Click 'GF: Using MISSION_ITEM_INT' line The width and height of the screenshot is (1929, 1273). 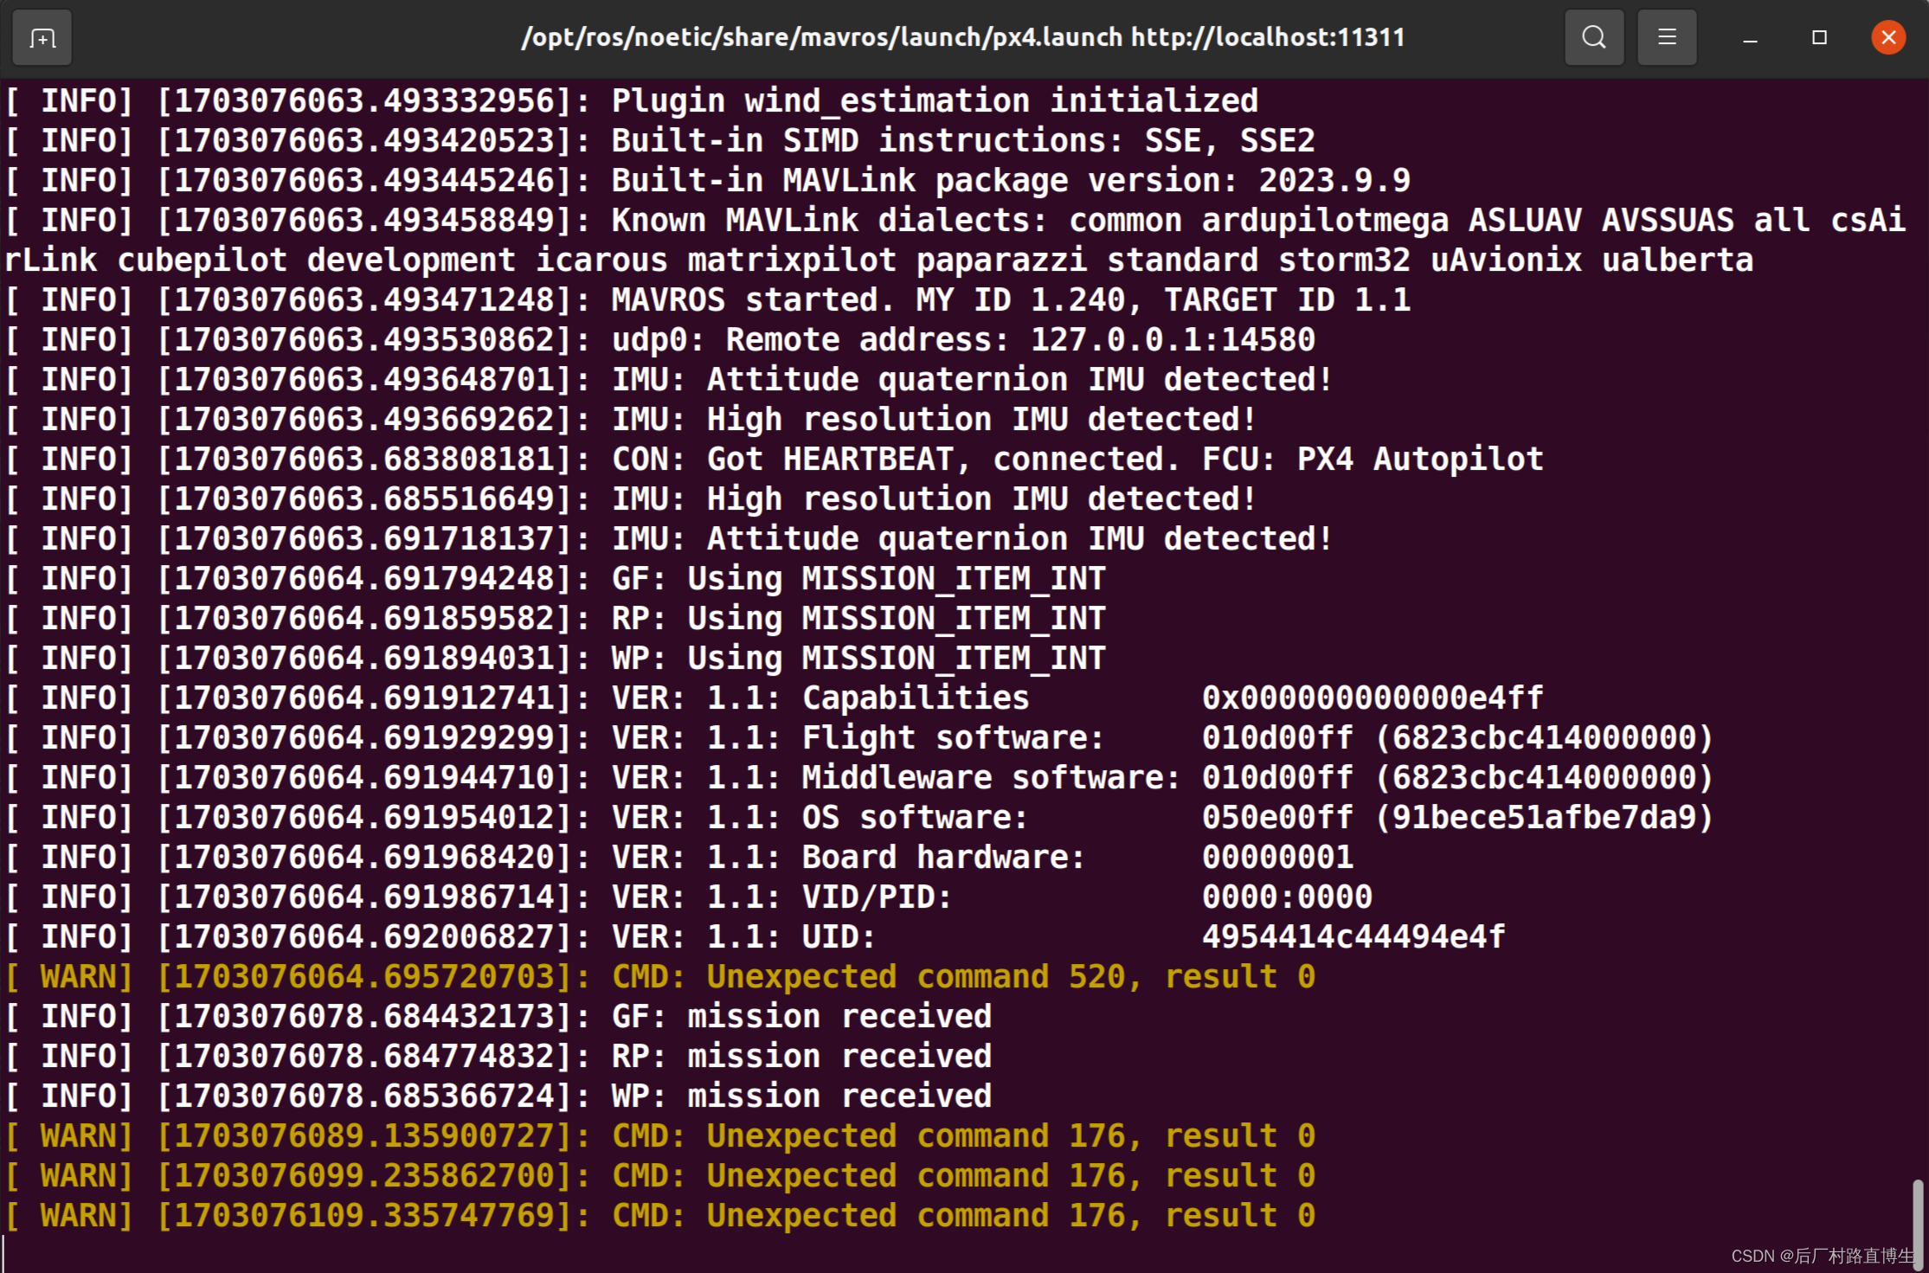click(556, 579)
